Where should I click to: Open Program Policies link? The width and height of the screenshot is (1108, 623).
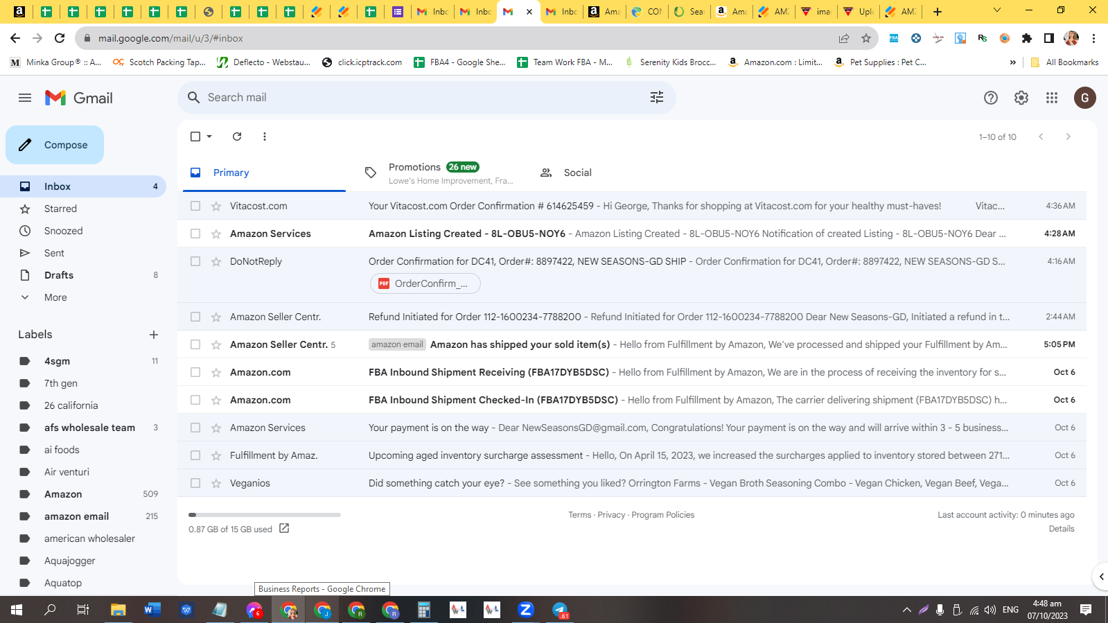pos(663,515)
